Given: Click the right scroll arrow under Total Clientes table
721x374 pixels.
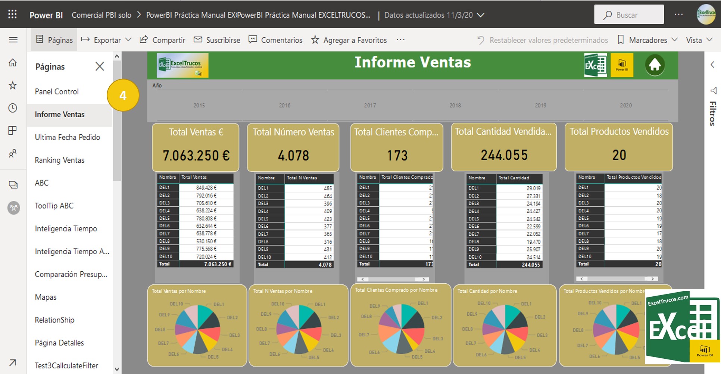Looking at the screenshot, I should pos(423,279).
